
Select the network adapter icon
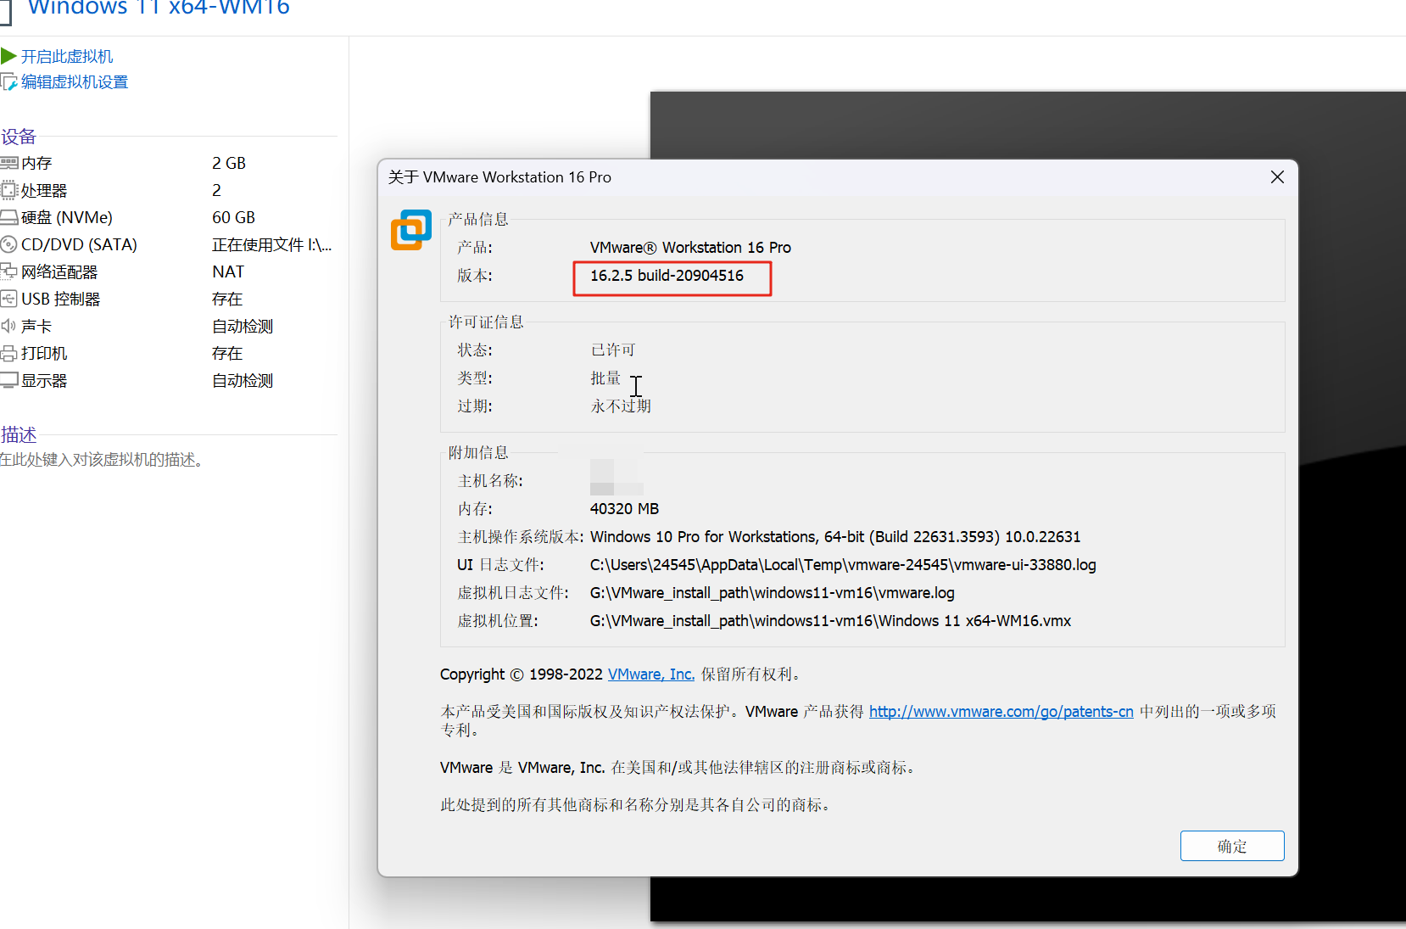[x=9, y=271]
